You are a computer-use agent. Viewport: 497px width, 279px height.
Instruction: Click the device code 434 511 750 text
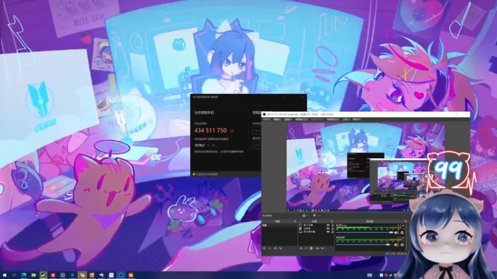(x=211, y=130)
